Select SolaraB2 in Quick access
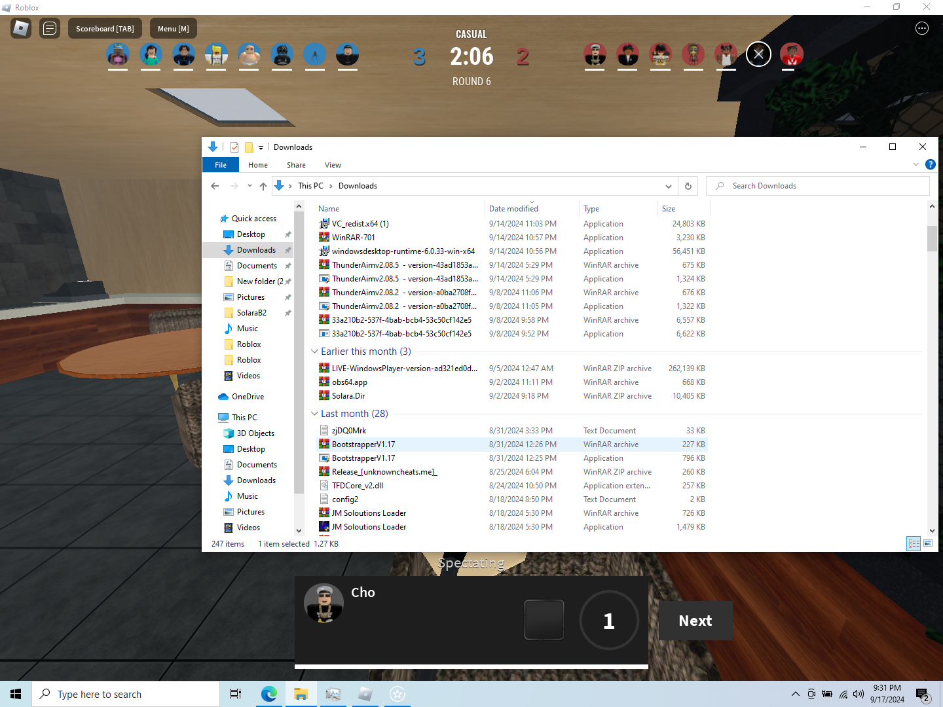943x707 pixels. [x=251, y=313]
